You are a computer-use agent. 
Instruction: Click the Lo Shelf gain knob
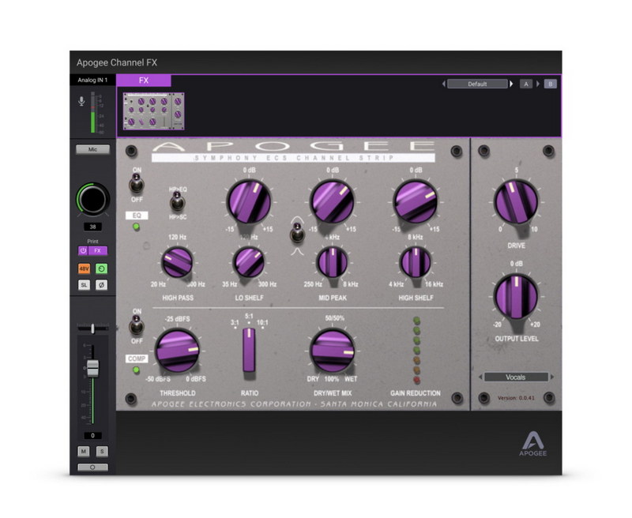pos(249,201)
